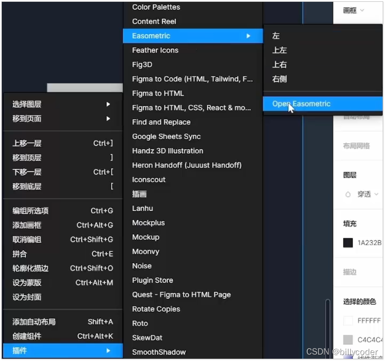Click Open Easometric

pos(323,104)
